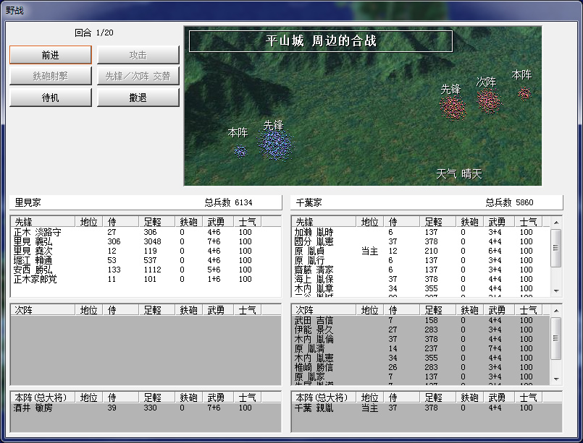
Task: Select row 海上 胤保
Action: coord(421,279)
